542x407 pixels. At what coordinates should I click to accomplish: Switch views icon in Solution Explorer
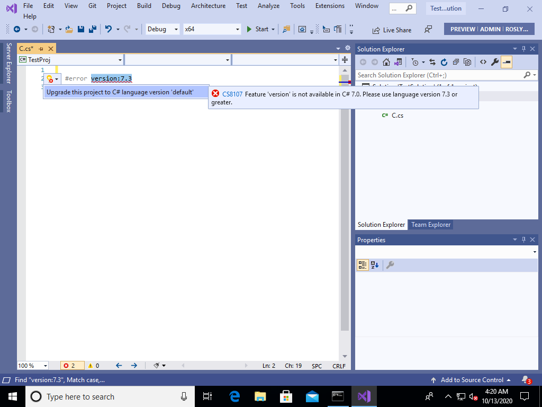(x=398, y=63)
